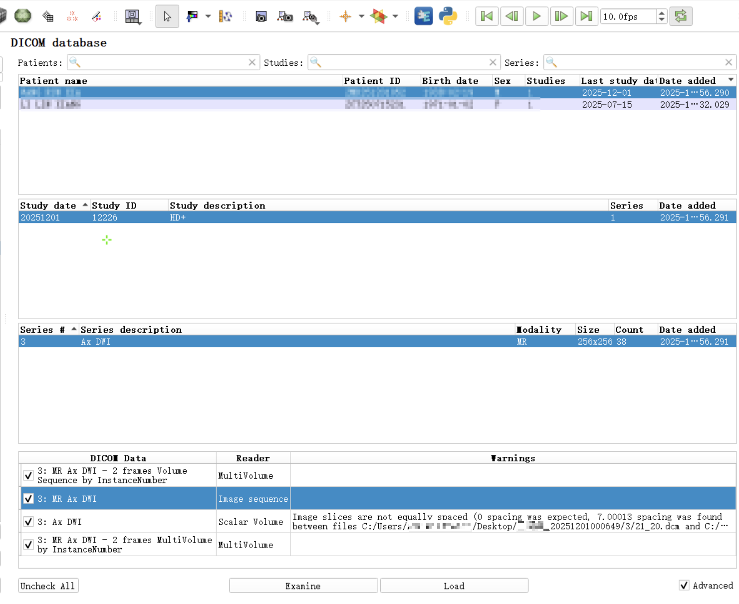
Task: Select the mouse pointer arrow tool
Action: [x=167, y=16]
